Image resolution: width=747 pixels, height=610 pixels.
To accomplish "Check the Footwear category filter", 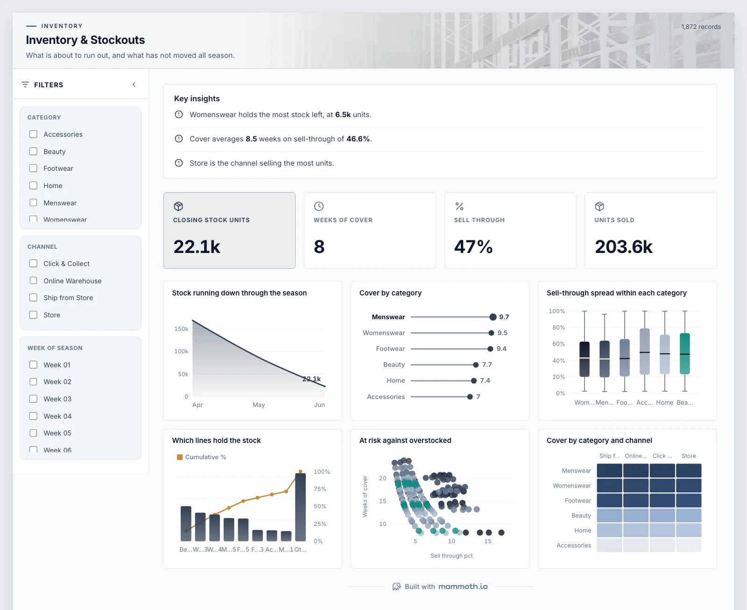I will coord(34,168).
